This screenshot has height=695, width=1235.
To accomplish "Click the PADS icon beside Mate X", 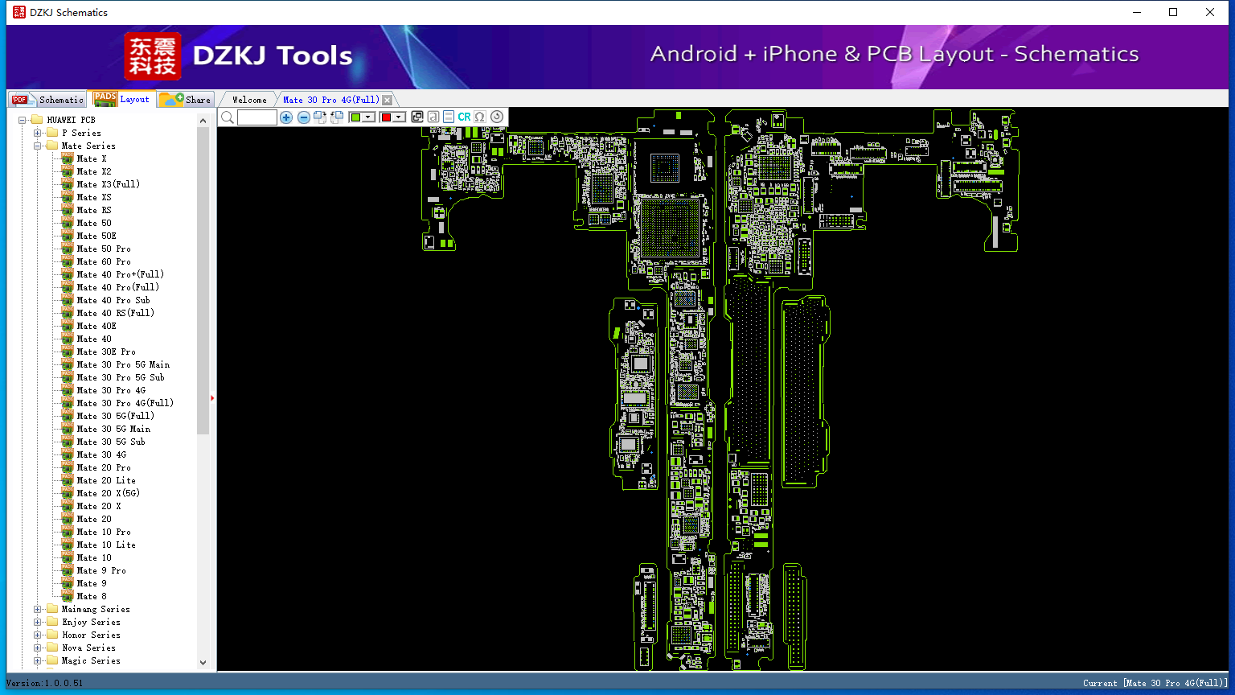I will click(68, 158).
